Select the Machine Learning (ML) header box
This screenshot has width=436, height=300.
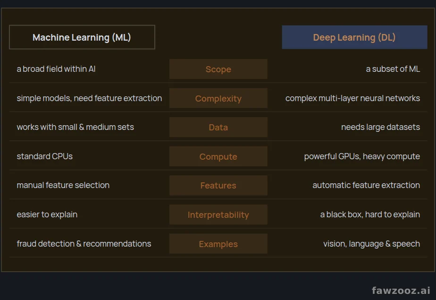click(x=82, y=37)
